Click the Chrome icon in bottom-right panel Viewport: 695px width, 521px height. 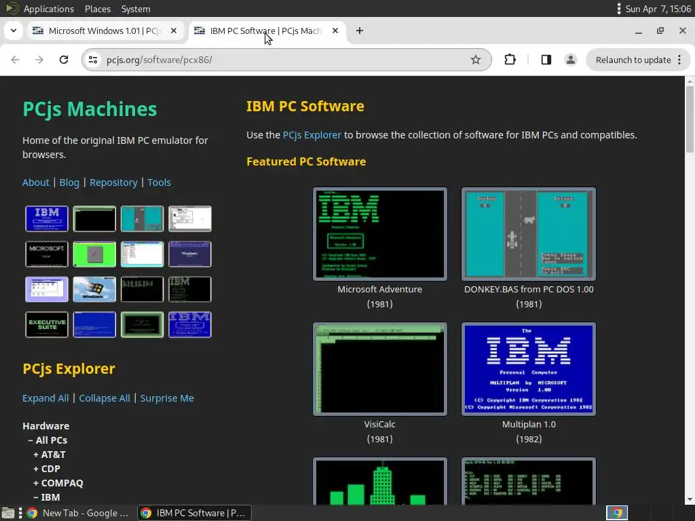[x=617, y=513]
